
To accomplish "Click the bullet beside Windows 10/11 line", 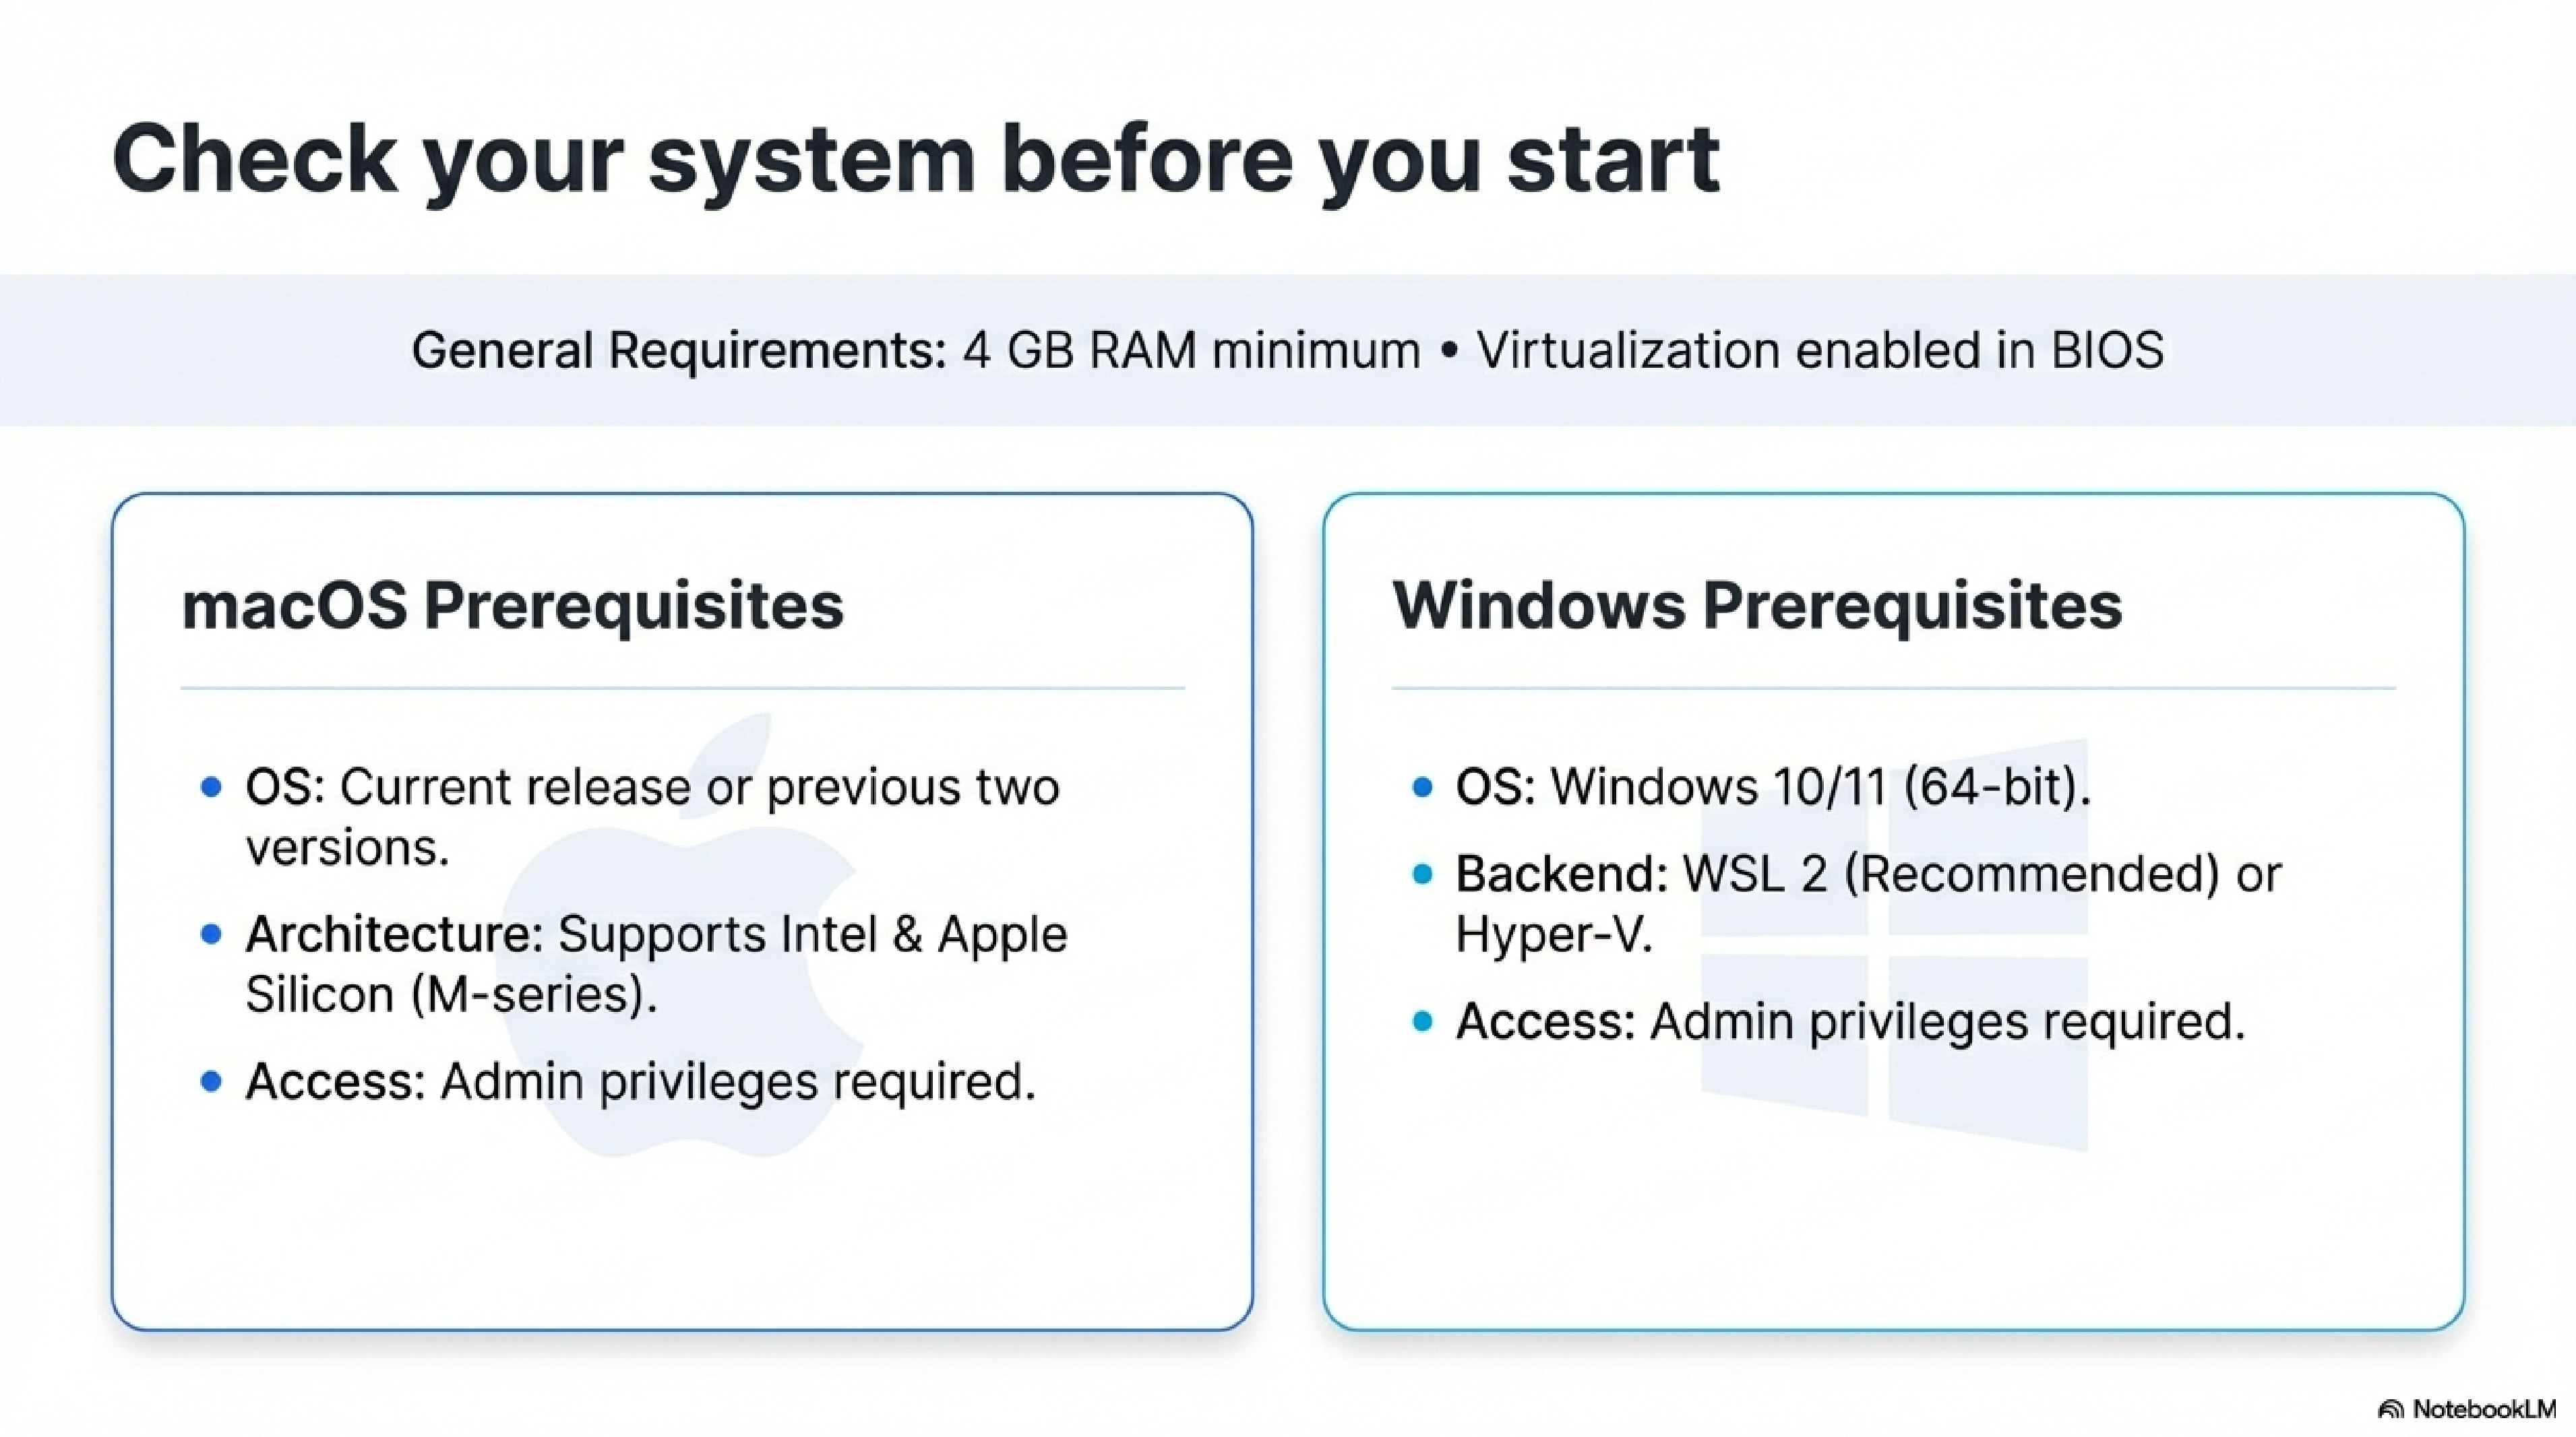I will tap(1422, 788).
